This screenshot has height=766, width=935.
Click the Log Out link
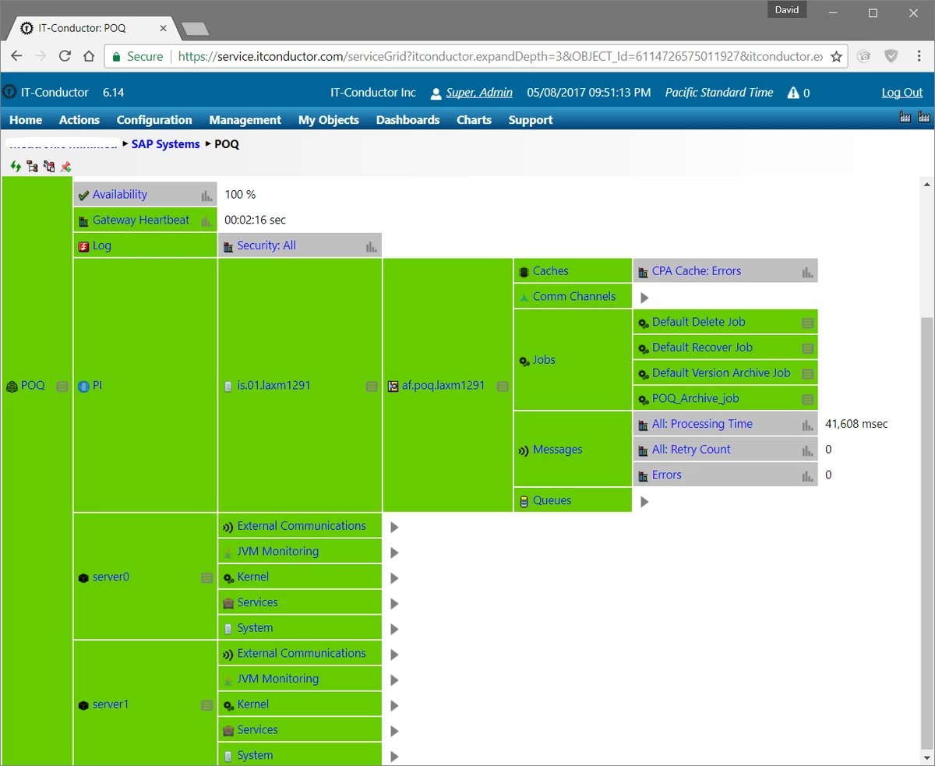pos(901,92)
